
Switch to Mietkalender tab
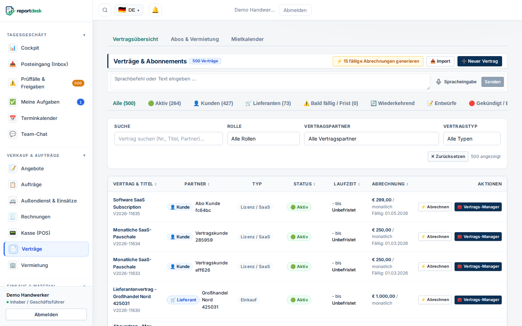coord(248,39)
